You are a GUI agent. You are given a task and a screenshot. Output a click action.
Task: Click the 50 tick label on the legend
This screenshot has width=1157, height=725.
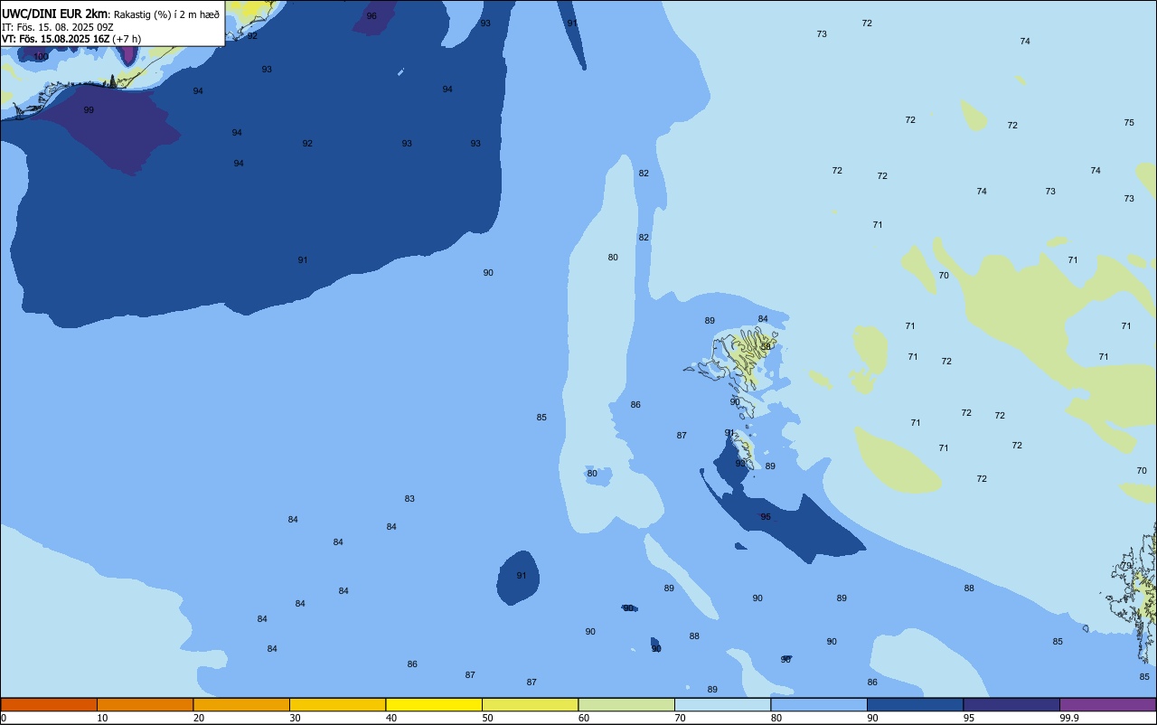(x=487, y=718)
